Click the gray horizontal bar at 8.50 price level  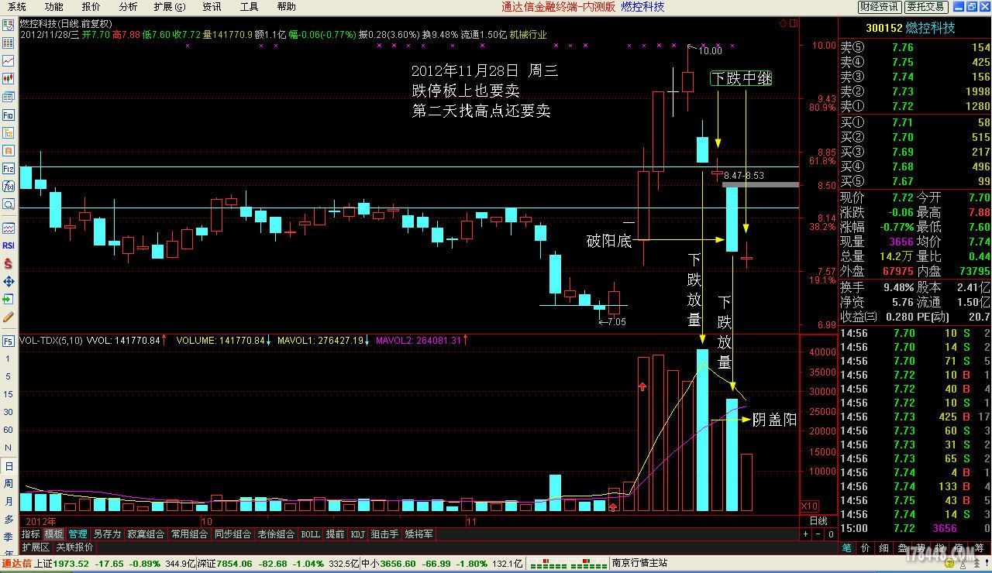click(x=759, y=185)
